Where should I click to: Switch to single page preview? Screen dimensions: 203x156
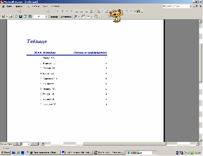point(21,16)
